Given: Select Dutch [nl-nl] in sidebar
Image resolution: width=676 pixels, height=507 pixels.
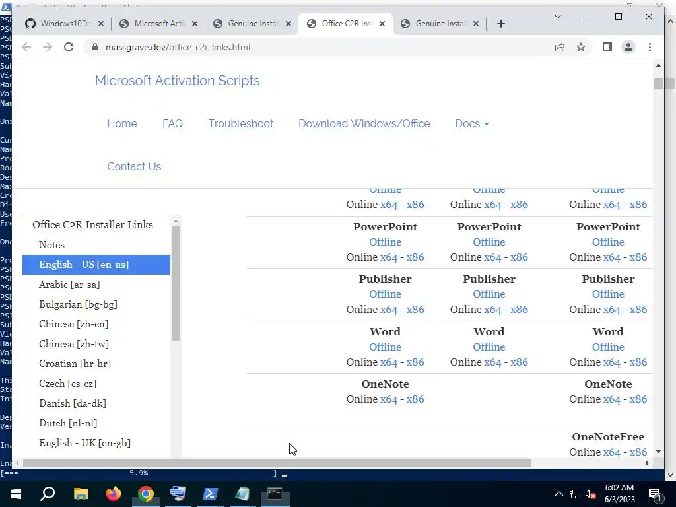Looking at the screenshot, I should point(68,423).
